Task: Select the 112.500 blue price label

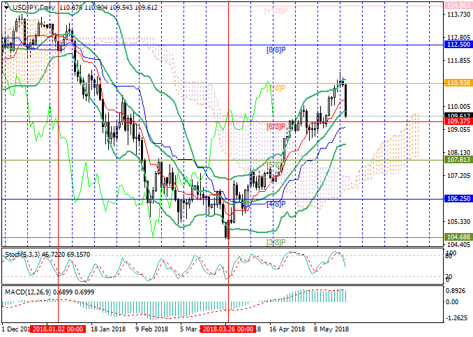Action: point(458,44)
